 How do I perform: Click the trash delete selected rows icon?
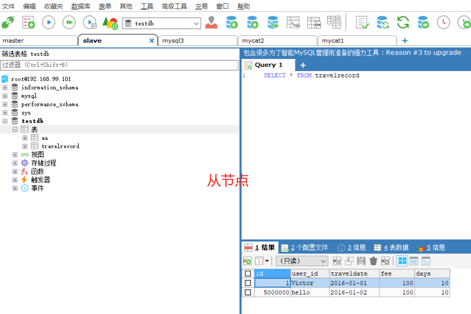coord(374,261)
